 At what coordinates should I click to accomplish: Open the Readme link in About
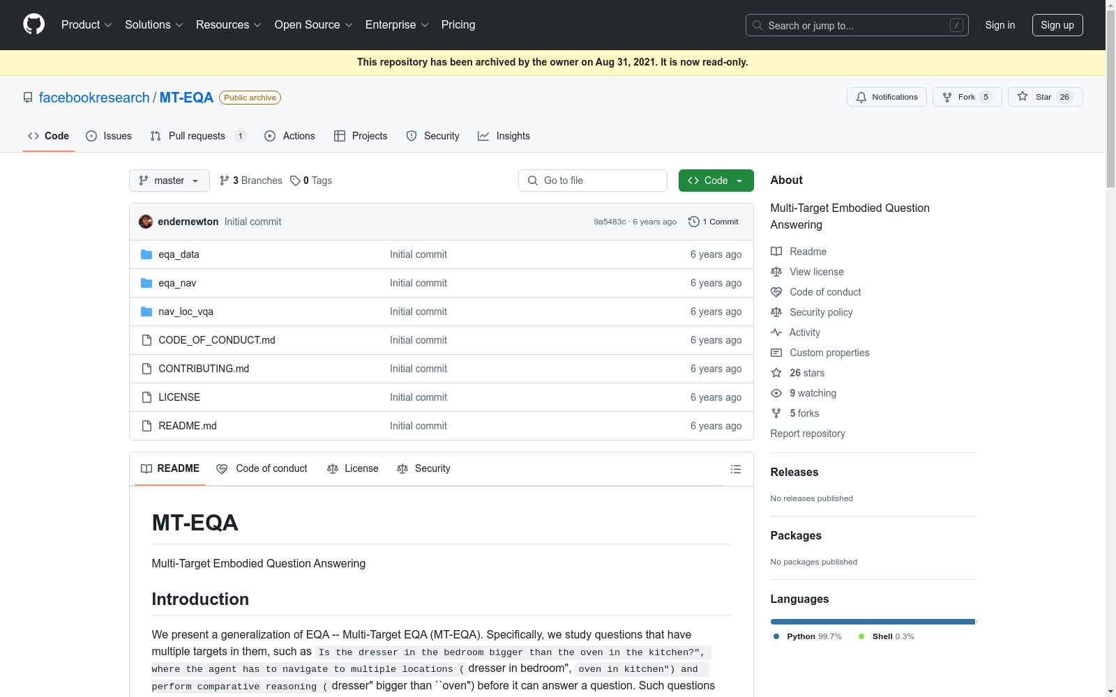pos(799,252)
